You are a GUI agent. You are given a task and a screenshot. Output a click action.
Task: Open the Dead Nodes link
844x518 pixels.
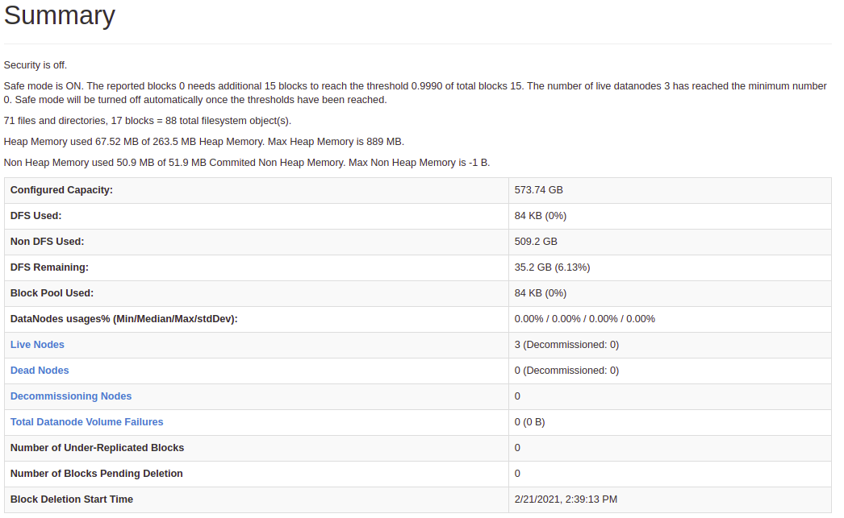40,371
